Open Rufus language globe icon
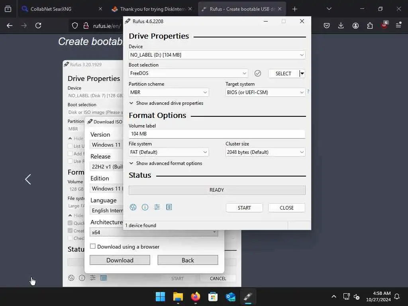The height and width of the screenshot is (306, 408). coord(133,207)
